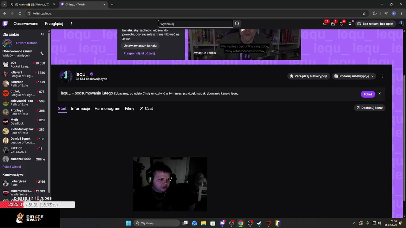406x228 pixels.
Task: Reload the page in Chrome
Action: (20, 13)
